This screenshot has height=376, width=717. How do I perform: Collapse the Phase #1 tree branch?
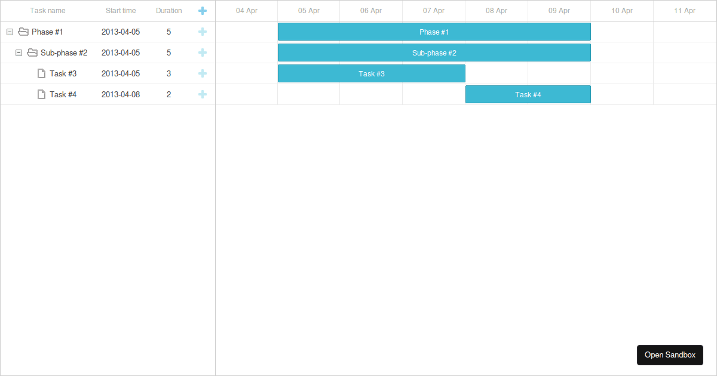(x=9, y=32)
